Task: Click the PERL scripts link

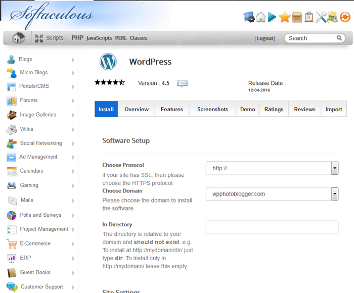Action: click(x=121, y=38)
